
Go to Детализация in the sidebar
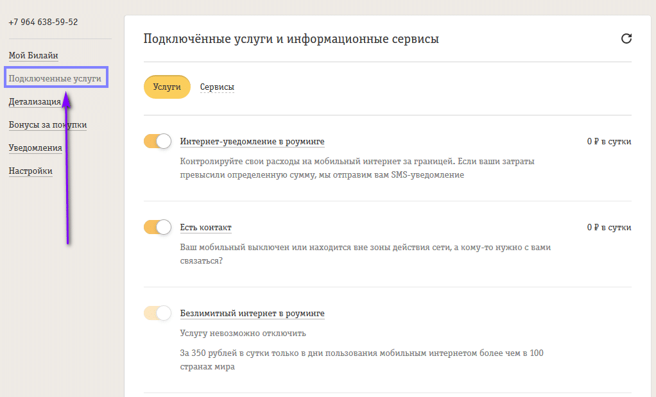(x=35, y=102)
